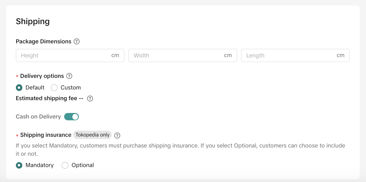Select the Custom delivery option
Screen dimensions: 366x182
coord(54,88)
